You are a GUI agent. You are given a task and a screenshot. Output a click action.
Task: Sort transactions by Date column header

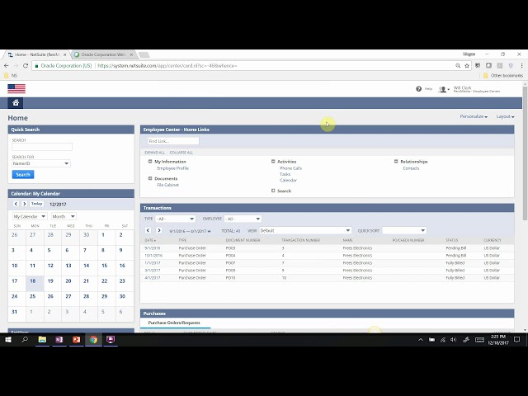click(150, 240)
